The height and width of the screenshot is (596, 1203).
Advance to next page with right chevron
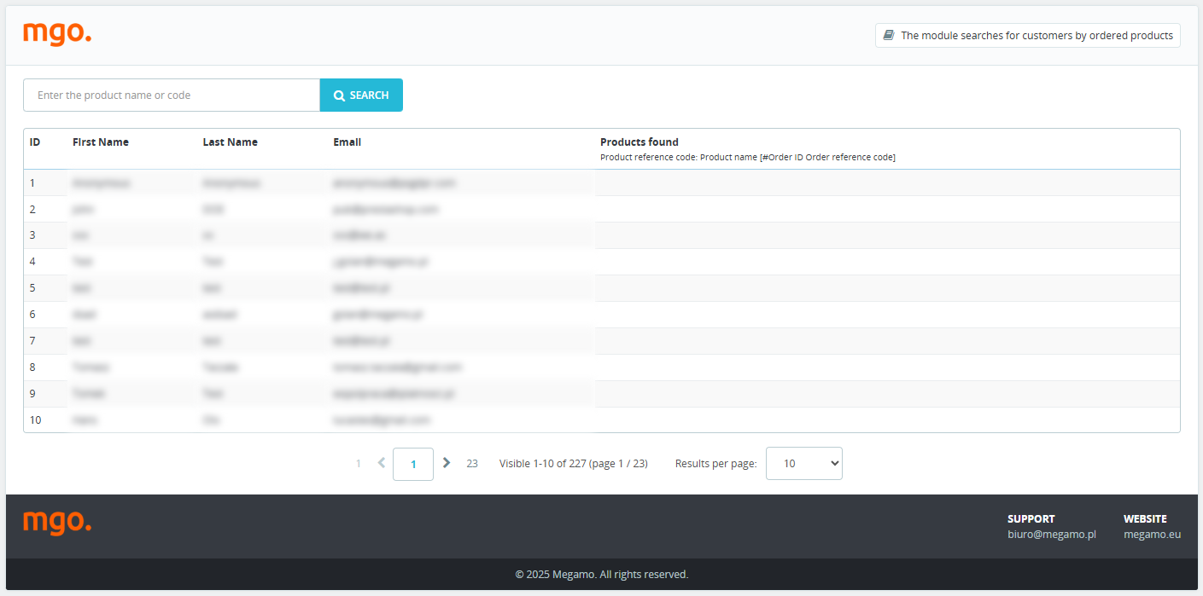coord(447,463)
